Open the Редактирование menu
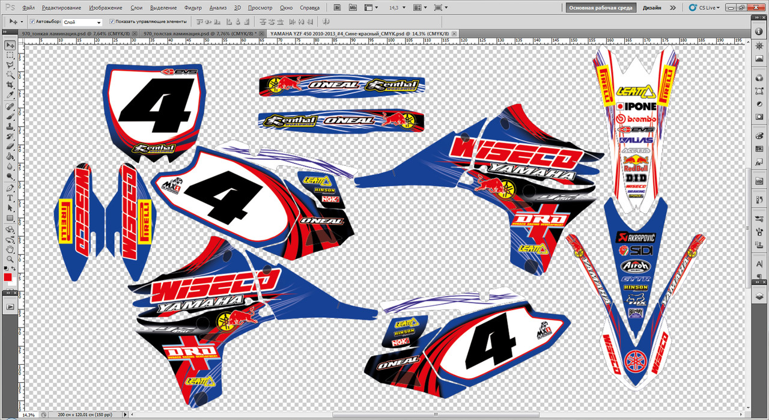The width and height of the screenshot is (769, 420). [62, 8]
